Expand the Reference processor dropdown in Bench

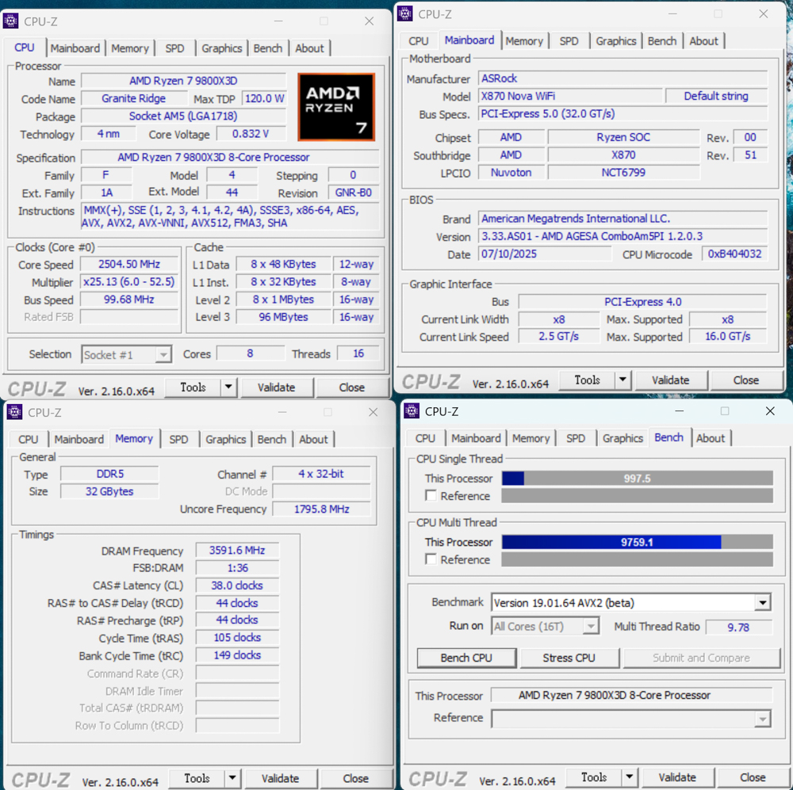point(762,719)
